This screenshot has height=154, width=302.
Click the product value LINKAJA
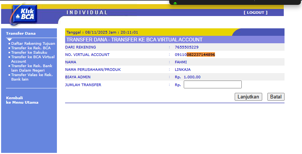tap(183, 69)
